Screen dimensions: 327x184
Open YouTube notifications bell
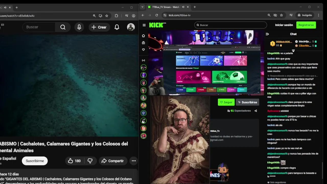click(117, 27)
